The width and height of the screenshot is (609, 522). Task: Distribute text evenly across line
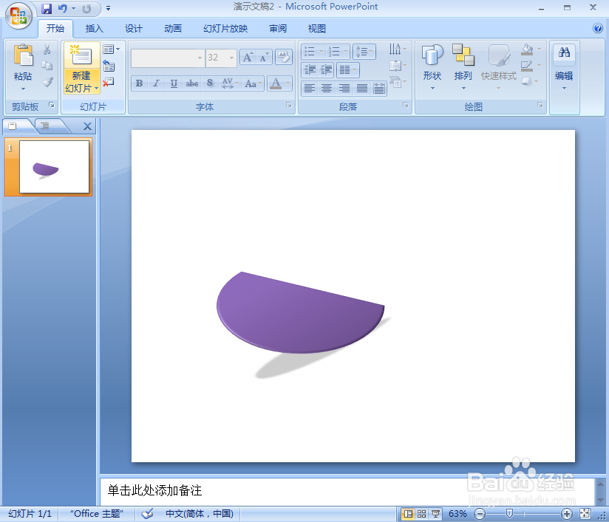[379, 89]
